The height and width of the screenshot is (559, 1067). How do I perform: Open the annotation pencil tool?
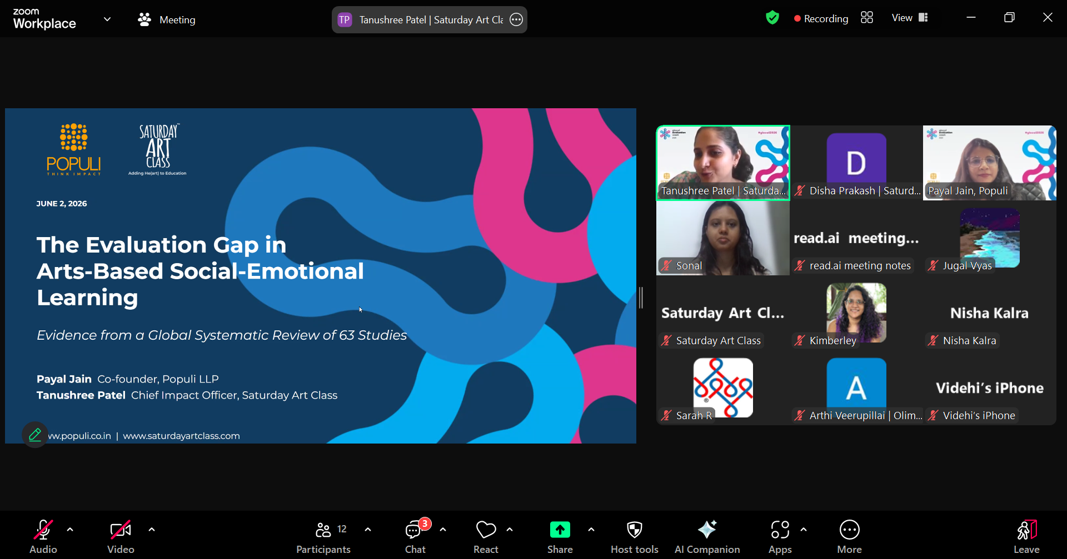pos(35,435)
